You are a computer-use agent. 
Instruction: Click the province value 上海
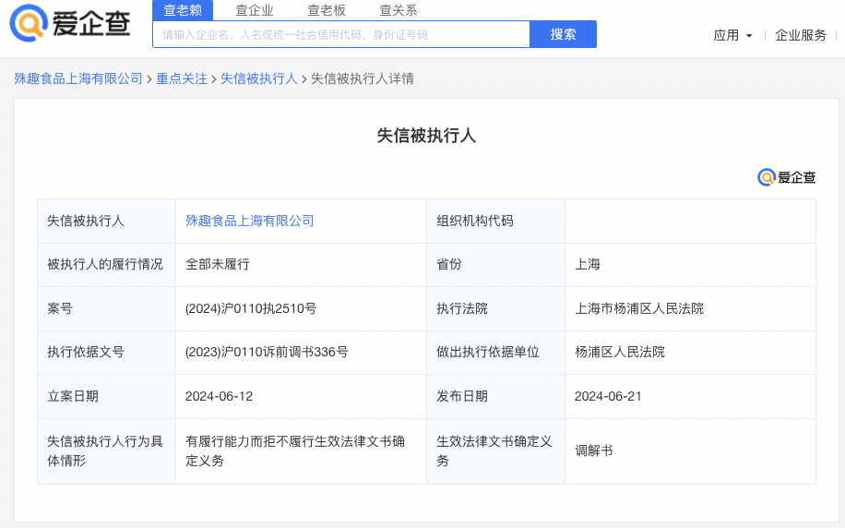[588, 264]
